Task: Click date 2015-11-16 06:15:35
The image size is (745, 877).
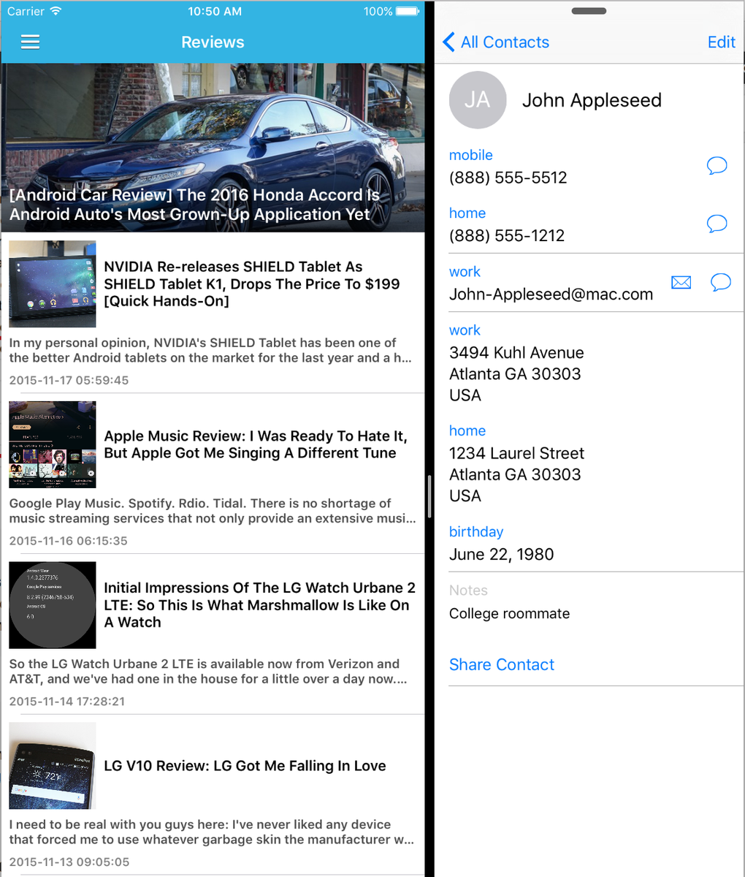Action: pos(68,541)
